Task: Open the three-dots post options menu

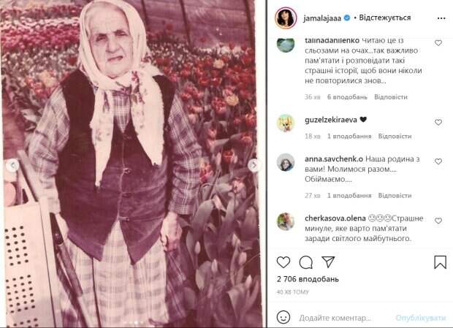Action: [x=441, y=18]
